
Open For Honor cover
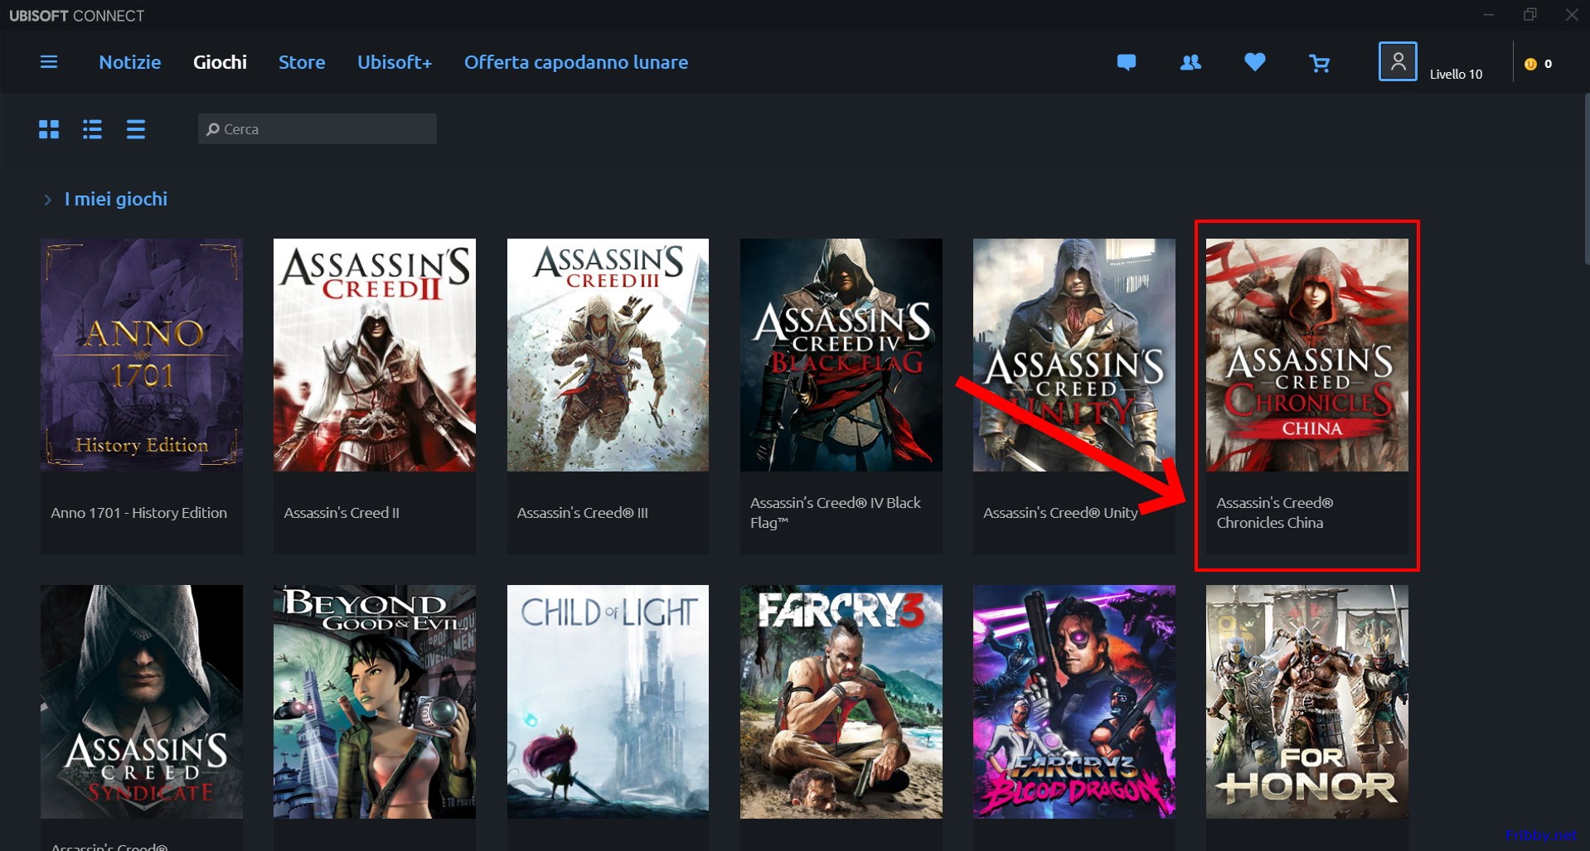[1306, 702]
